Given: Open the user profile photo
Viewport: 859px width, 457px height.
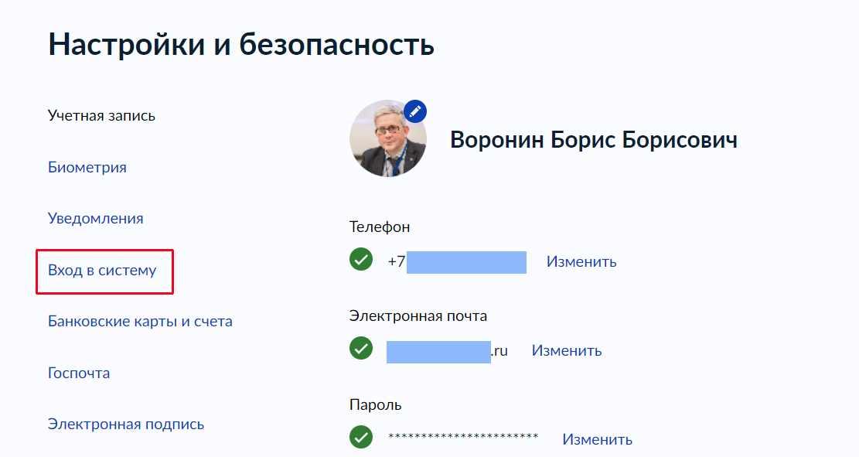Looking at the screenshot, I should 388,138.
